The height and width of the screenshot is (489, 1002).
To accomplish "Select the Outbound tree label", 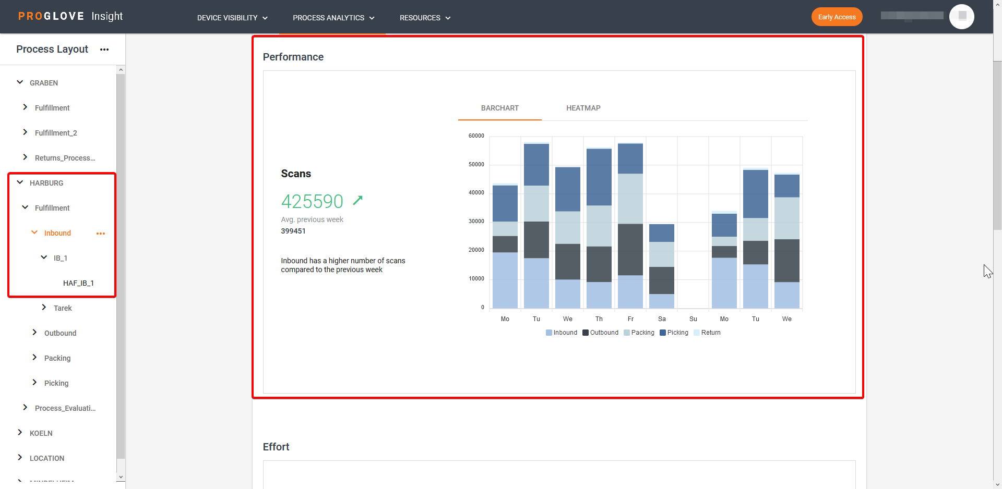I will pos(60,333).
